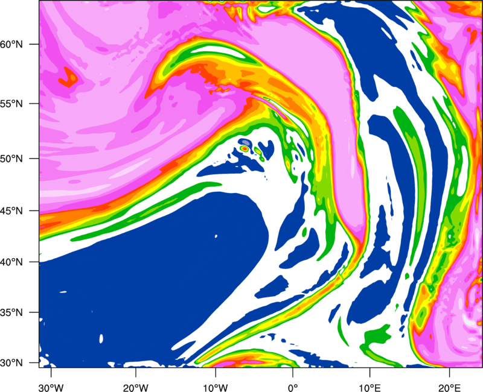Click the 45°N latitude label
This screenshot has height=392, width=483.
[11, 210]
